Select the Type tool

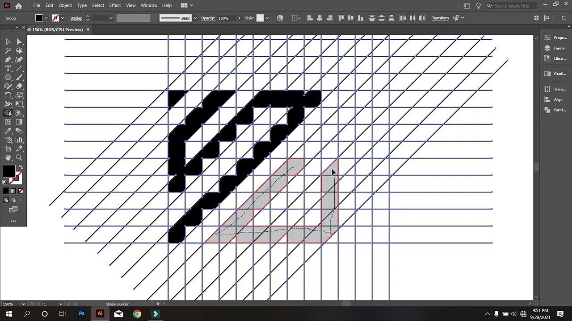[8, 68]
